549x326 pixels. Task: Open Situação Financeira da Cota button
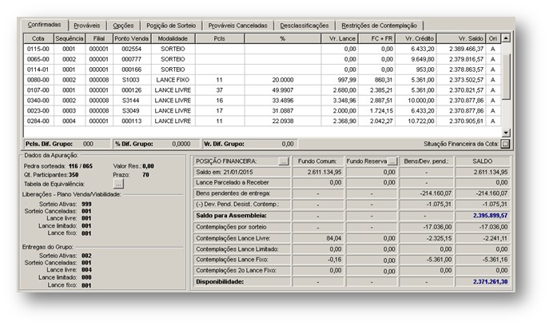(x=505, y=144)
